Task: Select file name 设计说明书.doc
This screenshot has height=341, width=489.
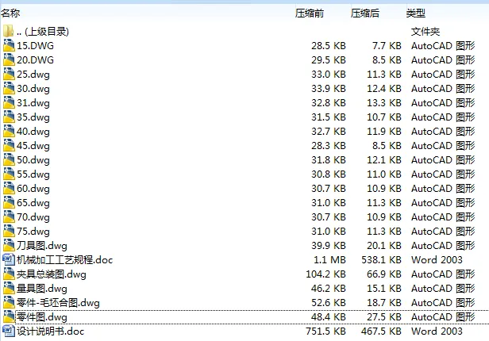Action: pos(51,331)
